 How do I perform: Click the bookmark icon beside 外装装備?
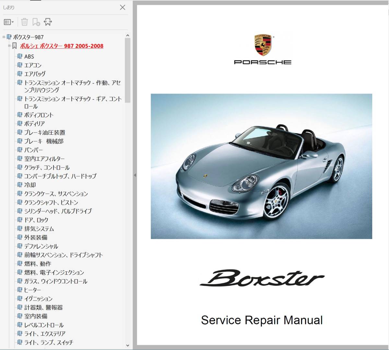point(20,237)
